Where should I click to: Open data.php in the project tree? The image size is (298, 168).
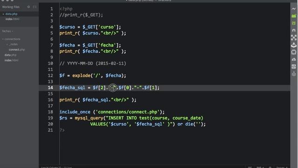point(10,55)
